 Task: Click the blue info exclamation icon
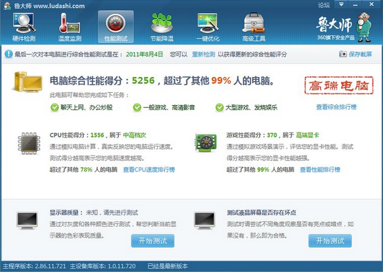click(x=8, y=54)
